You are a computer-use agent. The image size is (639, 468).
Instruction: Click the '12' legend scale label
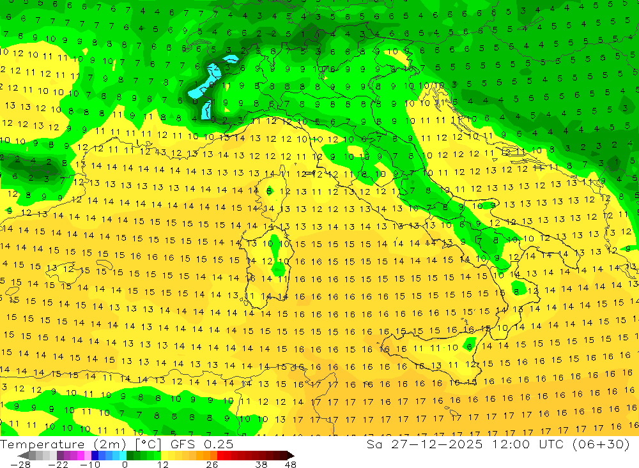163,465
